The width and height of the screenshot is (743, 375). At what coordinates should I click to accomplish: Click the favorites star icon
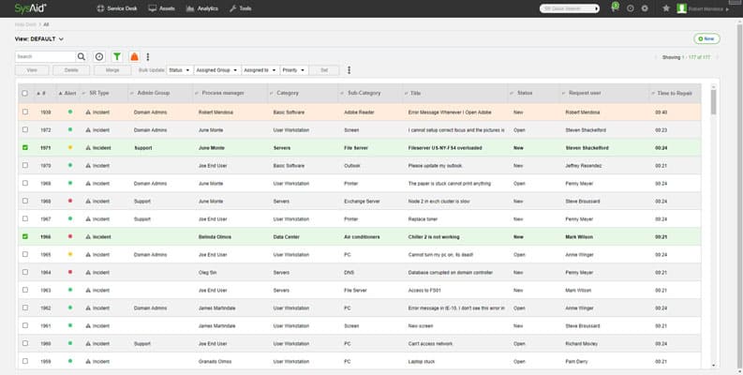point(666,8)
